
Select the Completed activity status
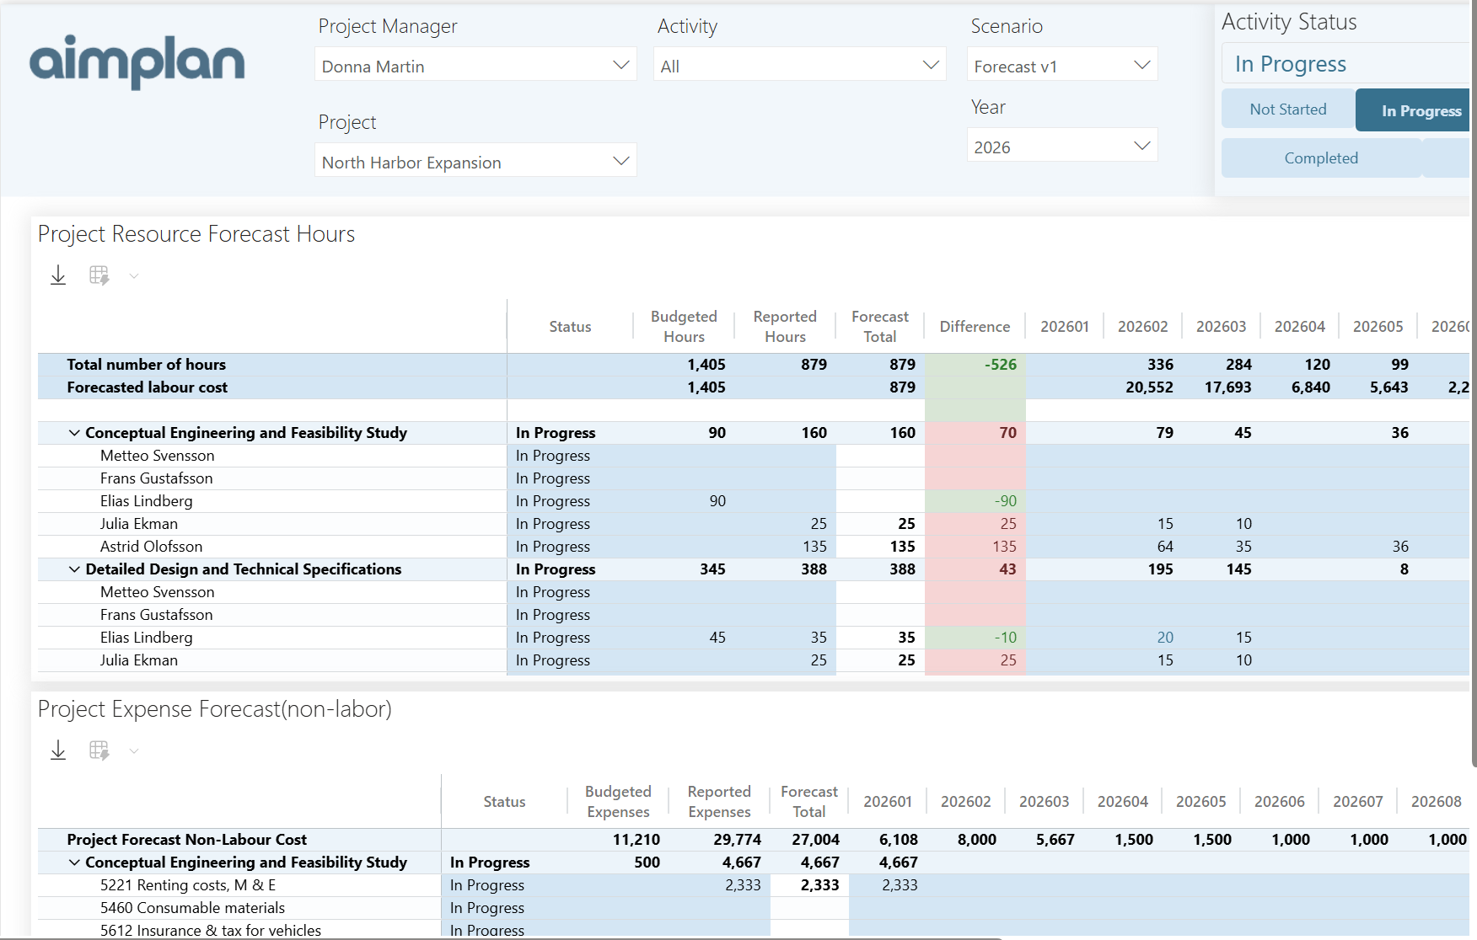pyautogui.click(x=1321, y=158)
